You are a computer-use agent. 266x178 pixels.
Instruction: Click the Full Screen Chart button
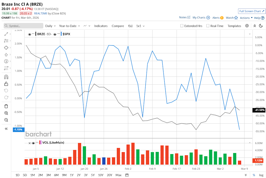[252, 11]
